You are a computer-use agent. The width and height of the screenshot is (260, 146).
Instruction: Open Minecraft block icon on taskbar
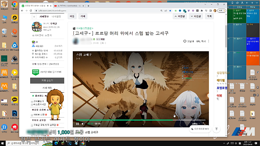(63, 143)
